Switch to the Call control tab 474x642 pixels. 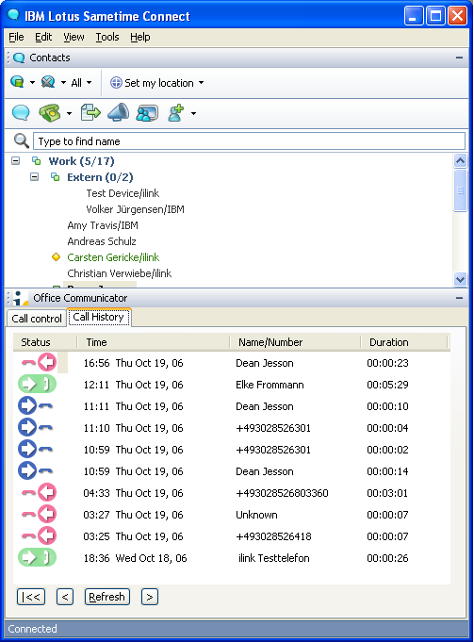pyautogui.click(x=37, y=318)
